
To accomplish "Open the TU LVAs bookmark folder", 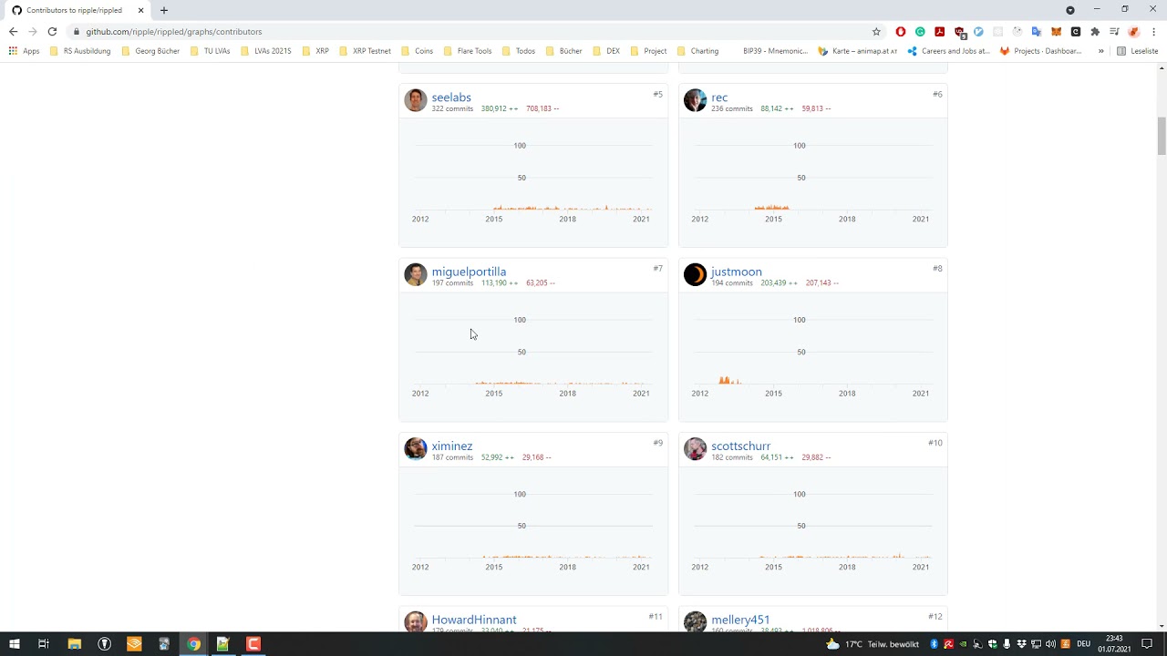I will (x=210, y=51).
